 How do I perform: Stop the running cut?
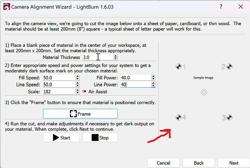[100, 138]
